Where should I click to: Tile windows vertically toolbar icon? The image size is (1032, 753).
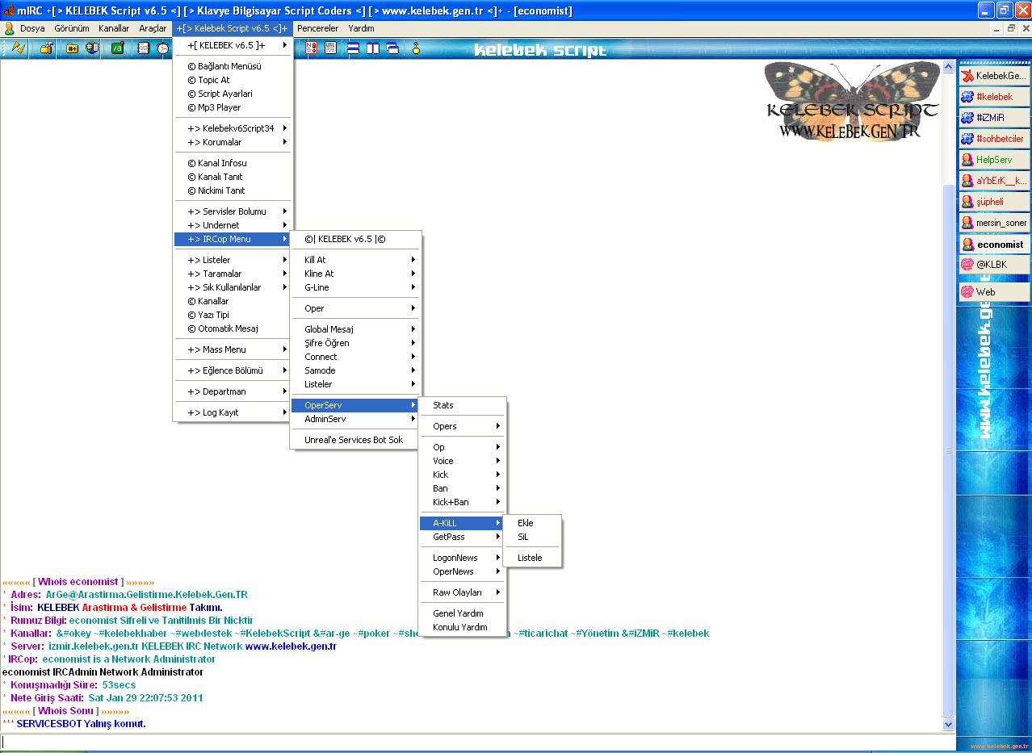(x=373, y=48)
